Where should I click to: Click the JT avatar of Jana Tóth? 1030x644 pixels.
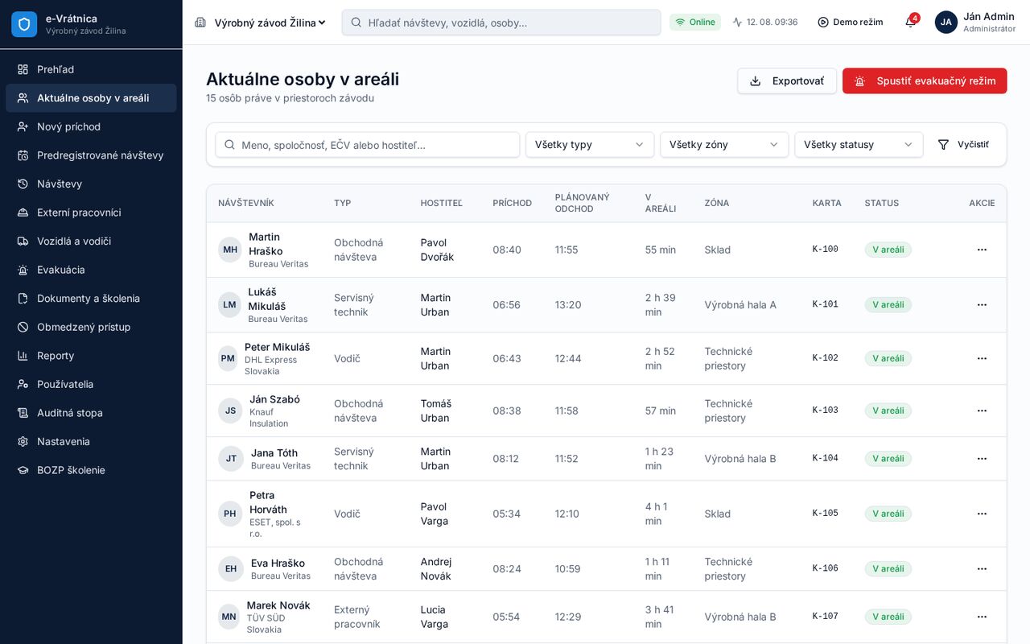click(231, 459)
